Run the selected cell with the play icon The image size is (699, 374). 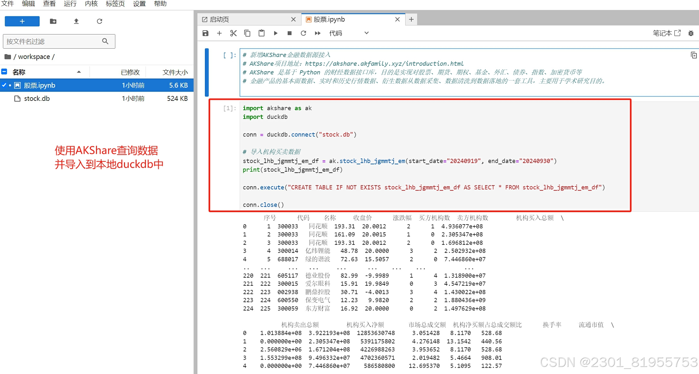coord(276,33)
